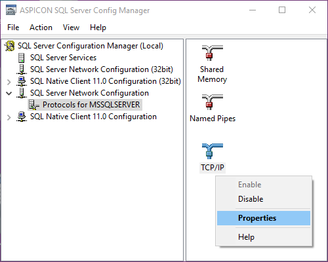Select the Shared Memory protocol icon
Screen dimensions: 328x262
(x=212, y=53)
